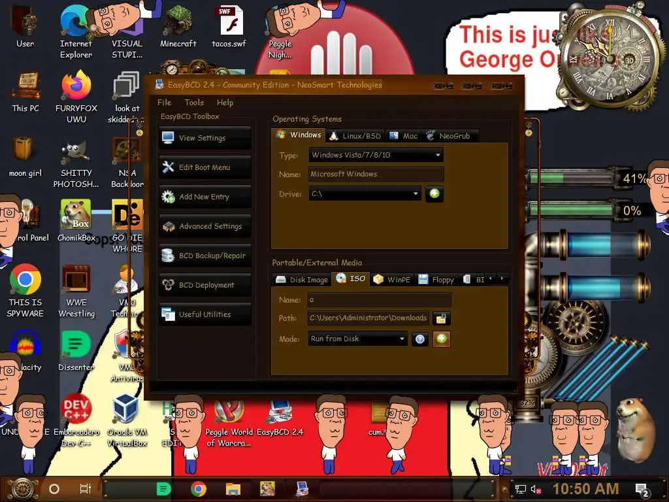The width and height of the screenshot is (669, 502).
Task: Open ChomikBox from the taskbar
Action: point(267,489)
